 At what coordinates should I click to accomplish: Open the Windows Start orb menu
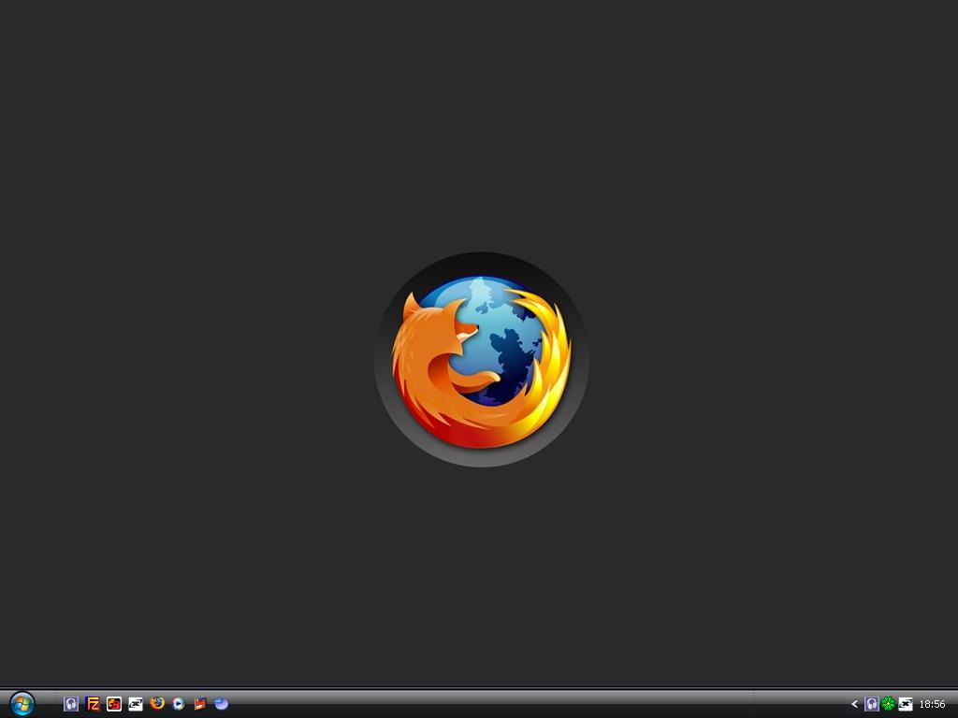(22, 704)
